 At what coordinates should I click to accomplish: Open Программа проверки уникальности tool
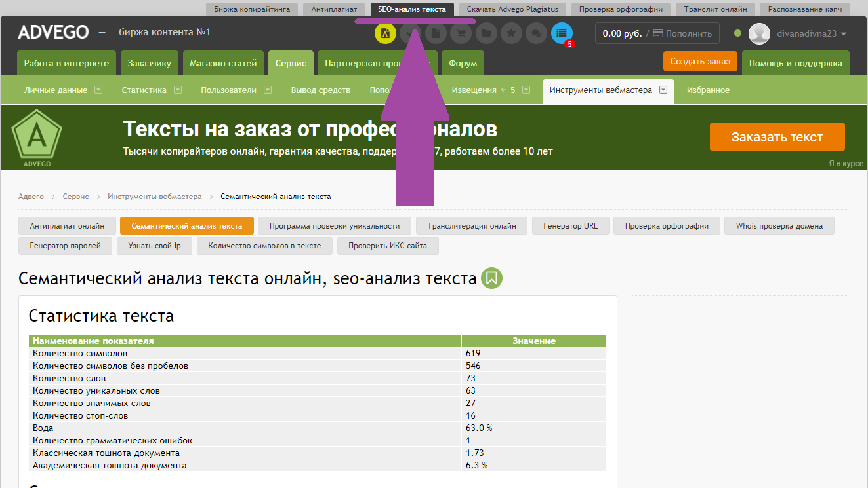335,226
